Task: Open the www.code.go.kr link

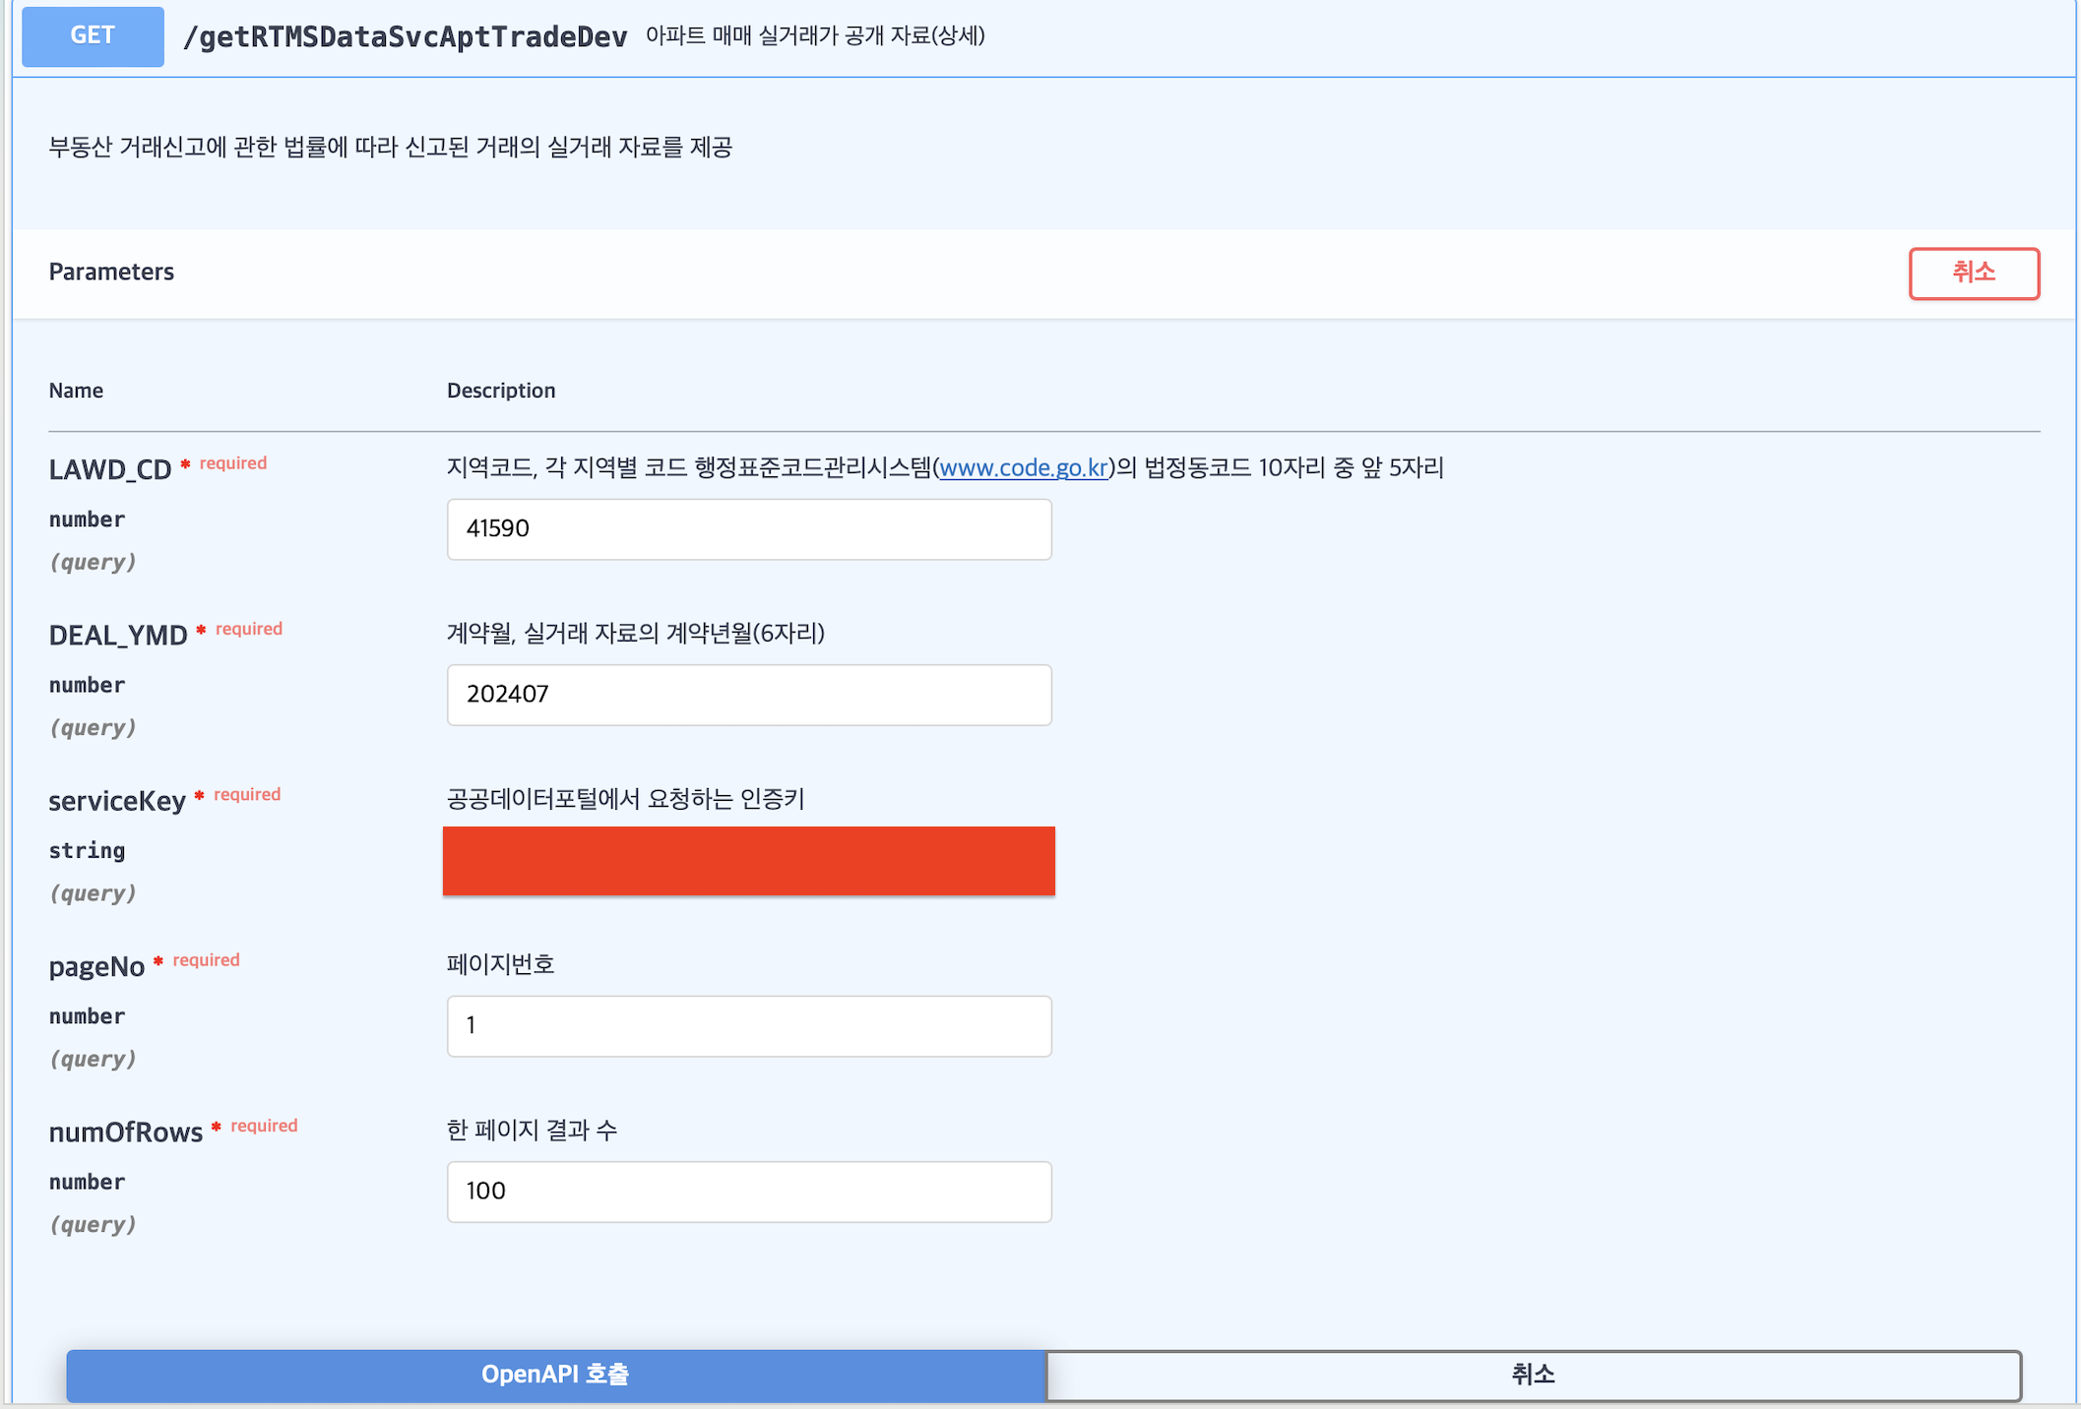Action: (x=1024, y=467)
